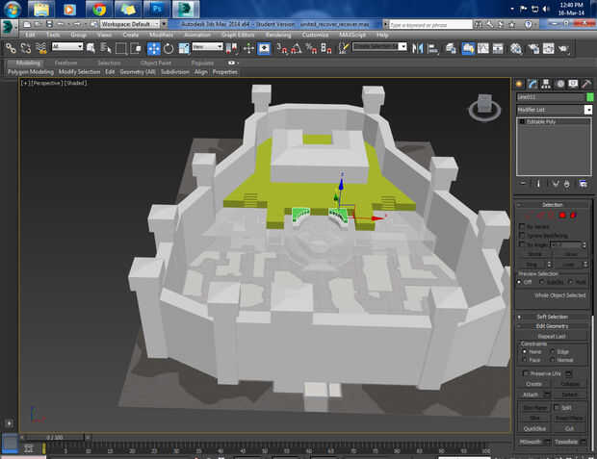The image size is (597, 459).
Task: Open the Modify panel tab icon
Action: [532, 84]
